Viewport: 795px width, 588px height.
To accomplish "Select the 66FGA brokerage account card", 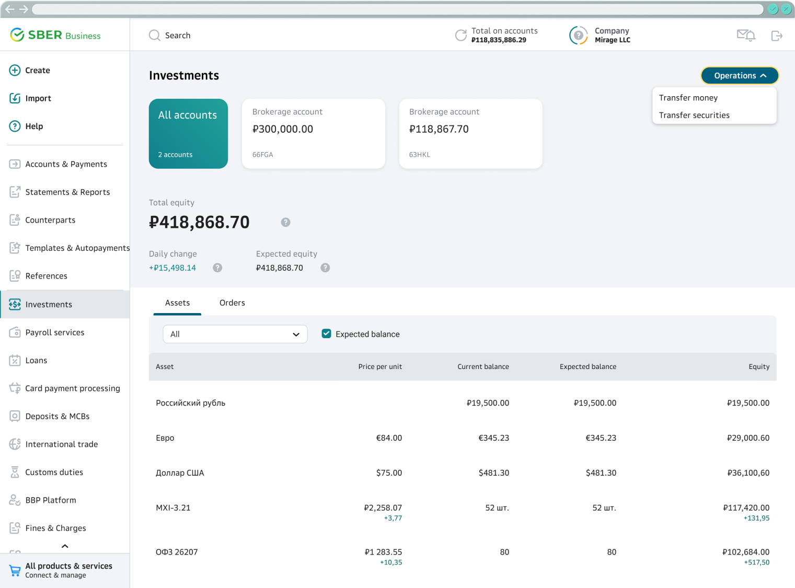I will click(x=314, y=134).
